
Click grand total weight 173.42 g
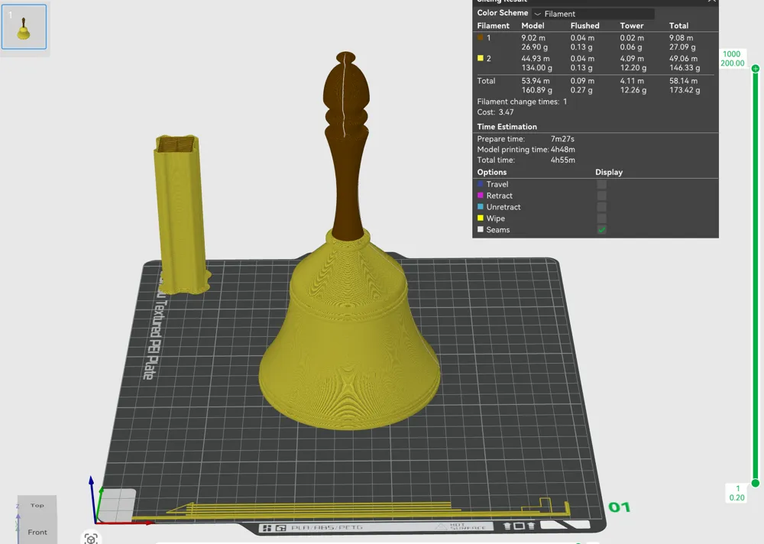pyautogui.click(x=684, y=90)
